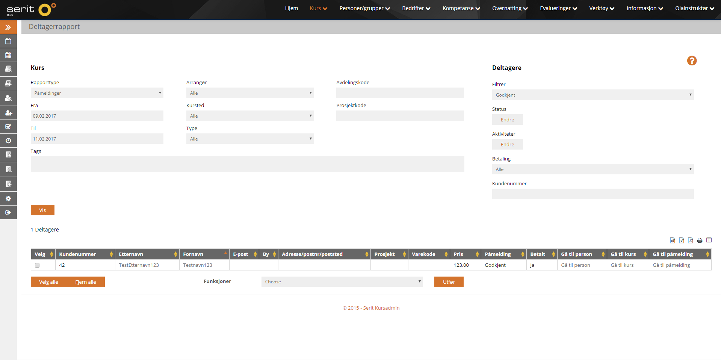Export table to PDF file

click(x=691, y=241)
